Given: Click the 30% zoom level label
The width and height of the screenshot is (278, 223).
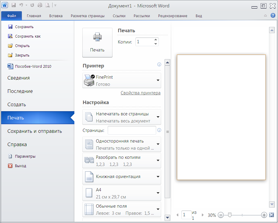Looking at the screenshot, I should coord(212,215).
